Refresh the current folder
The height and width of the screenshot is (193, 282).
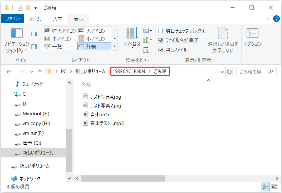tap(229, 72)
